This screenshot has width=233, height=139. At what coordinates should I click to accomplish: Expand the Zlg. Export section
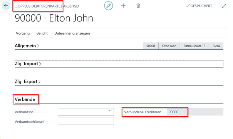pyautogui.click(x=27, y=82)
